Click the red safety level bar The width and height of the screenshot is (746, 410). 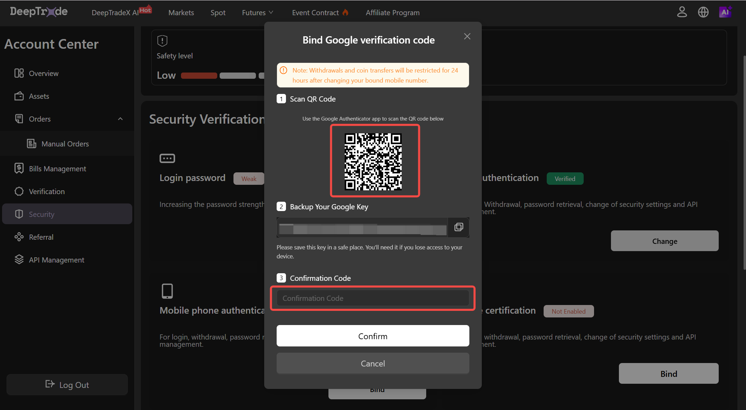pos(199,76)
